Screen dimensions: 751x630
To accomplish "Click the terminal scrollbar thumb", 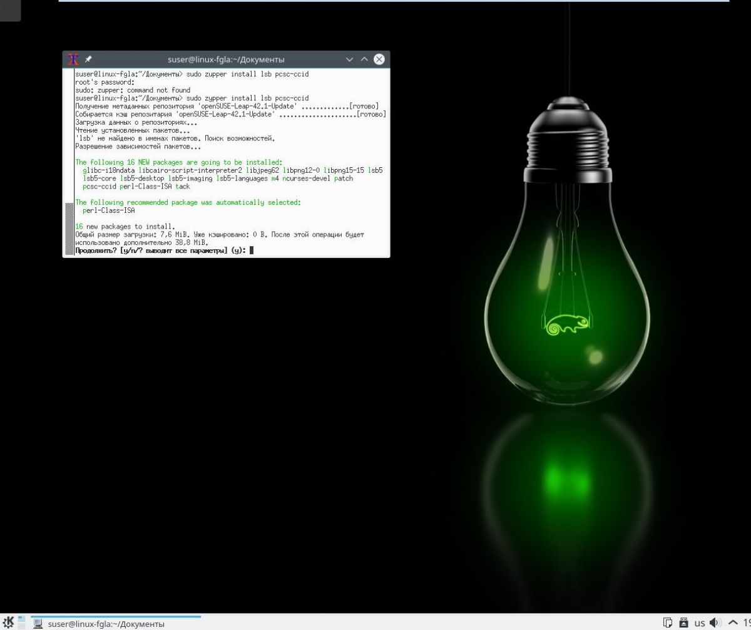I will [69, 227].
